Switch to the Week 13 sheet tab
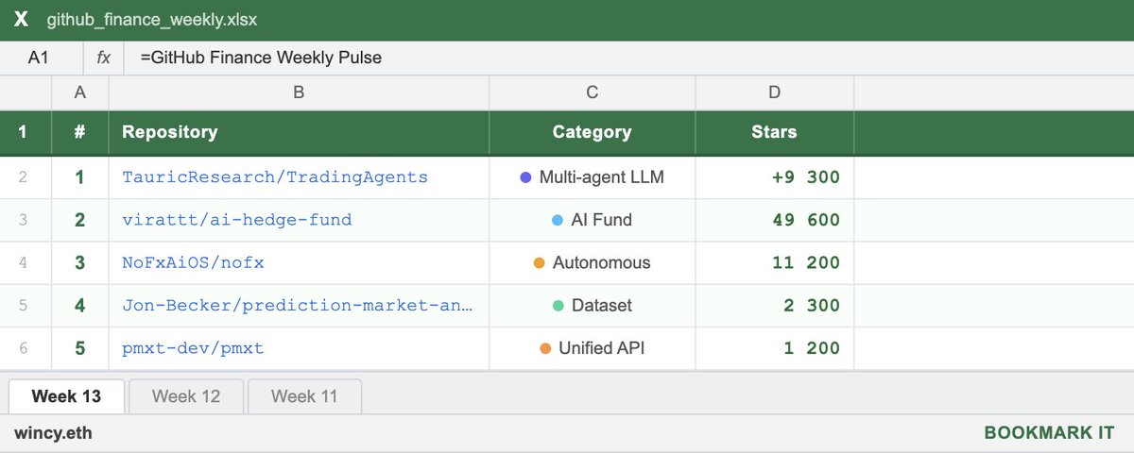 click(66, 396)
